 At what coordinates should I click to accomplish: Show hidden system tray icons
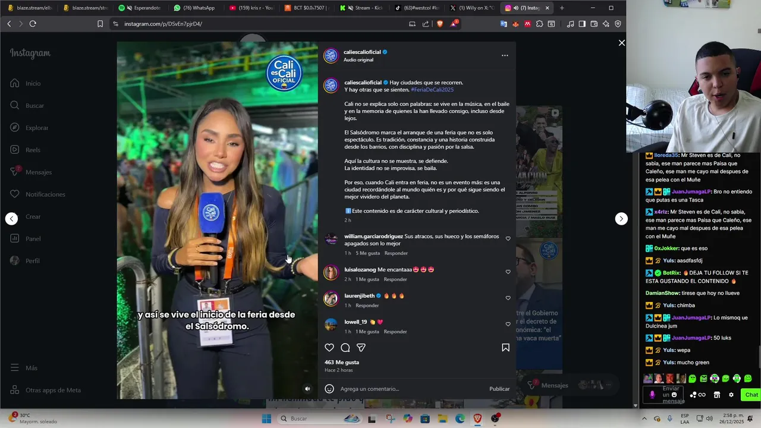644,418
